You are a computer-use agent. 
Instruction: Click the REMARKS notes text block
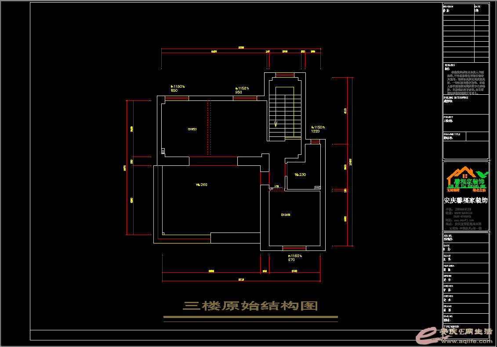465,82
